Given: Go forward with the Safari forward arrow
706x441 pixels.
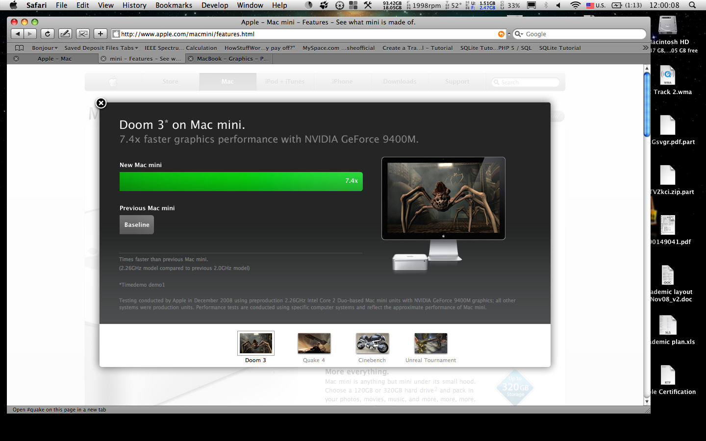Looking at the screenshot, I should (x=30, y=34).
